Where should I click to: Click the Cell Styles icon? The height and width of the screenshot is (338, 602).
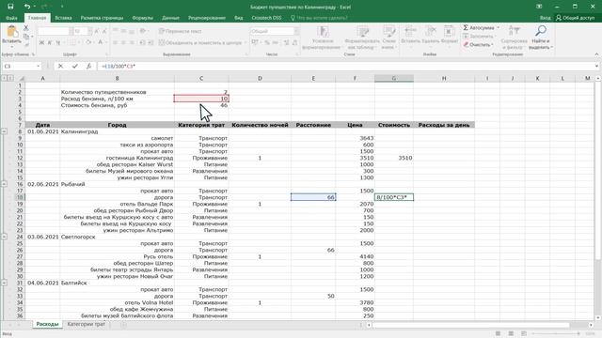388,32
